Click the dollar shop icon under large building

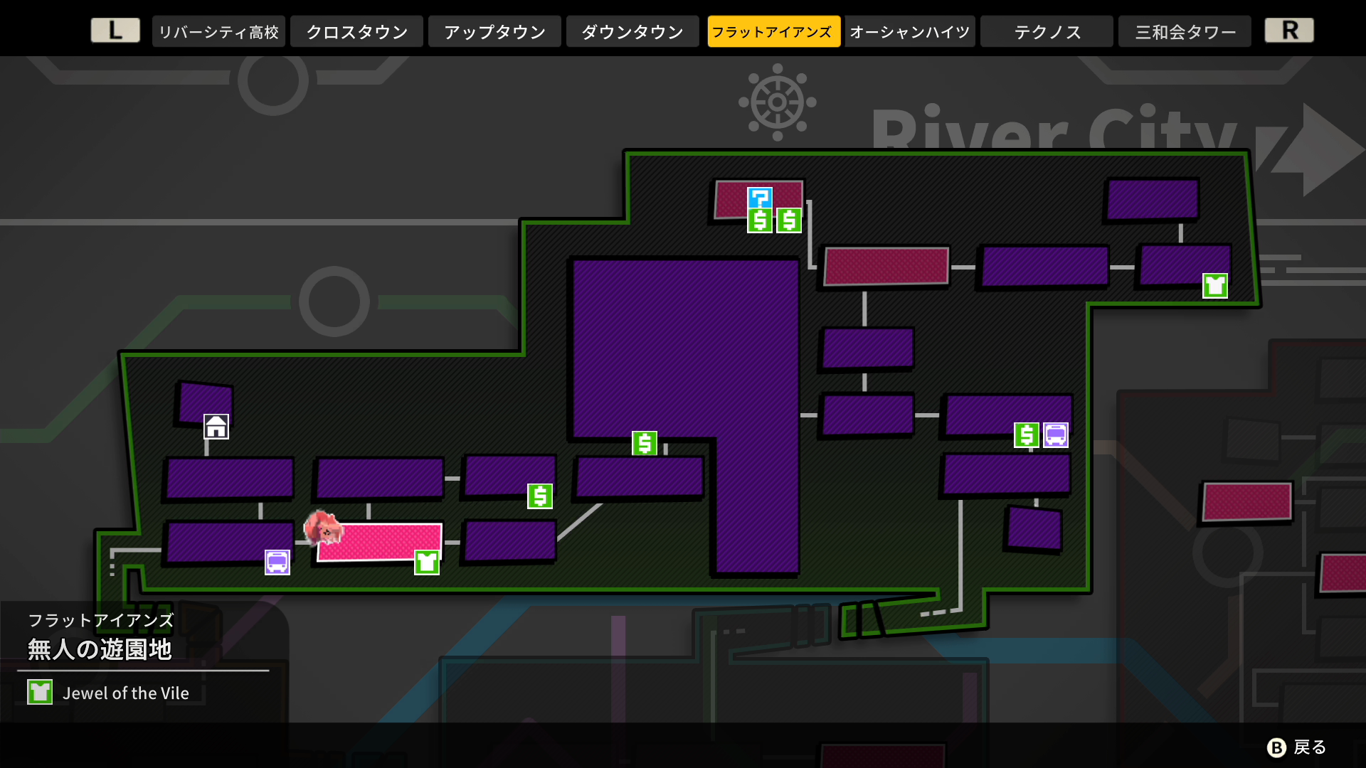point(645,444)
